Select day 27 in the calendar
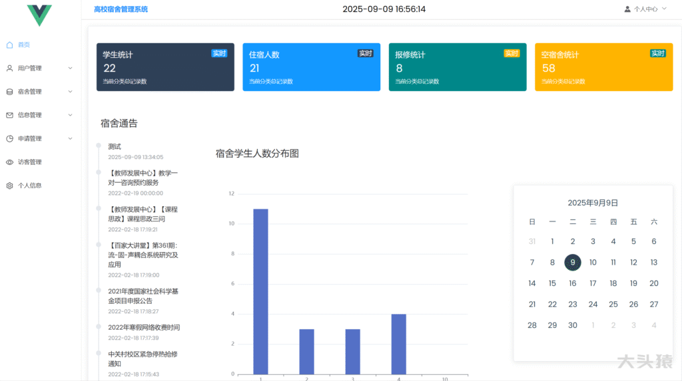Viewport: 682px width, 381px height. pos(654,304)
